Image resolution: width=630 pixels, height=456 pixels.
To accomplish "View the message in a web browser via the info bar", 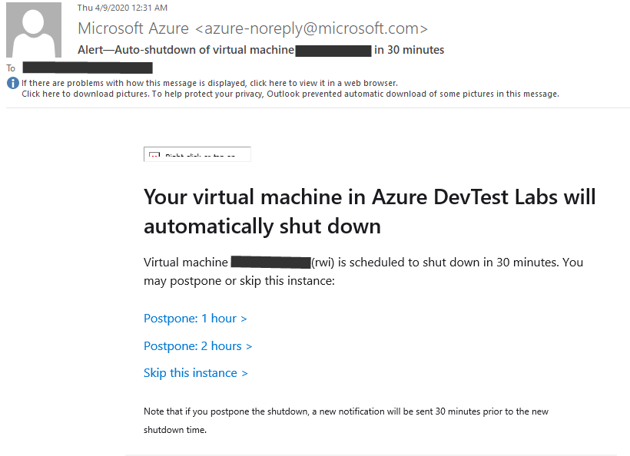I will pyautogui.click(x=210, y=83).
